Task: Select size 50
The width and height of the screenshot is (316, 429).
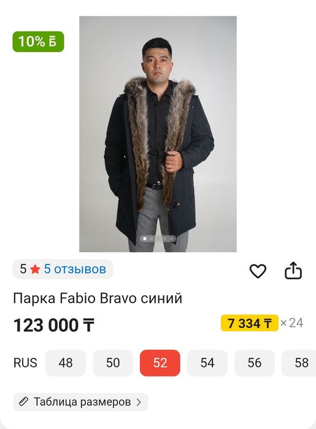Action: coord(113,363)
